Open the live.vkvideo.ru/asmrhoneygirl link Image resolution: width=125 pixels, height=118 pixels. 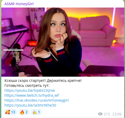[36, 100]
